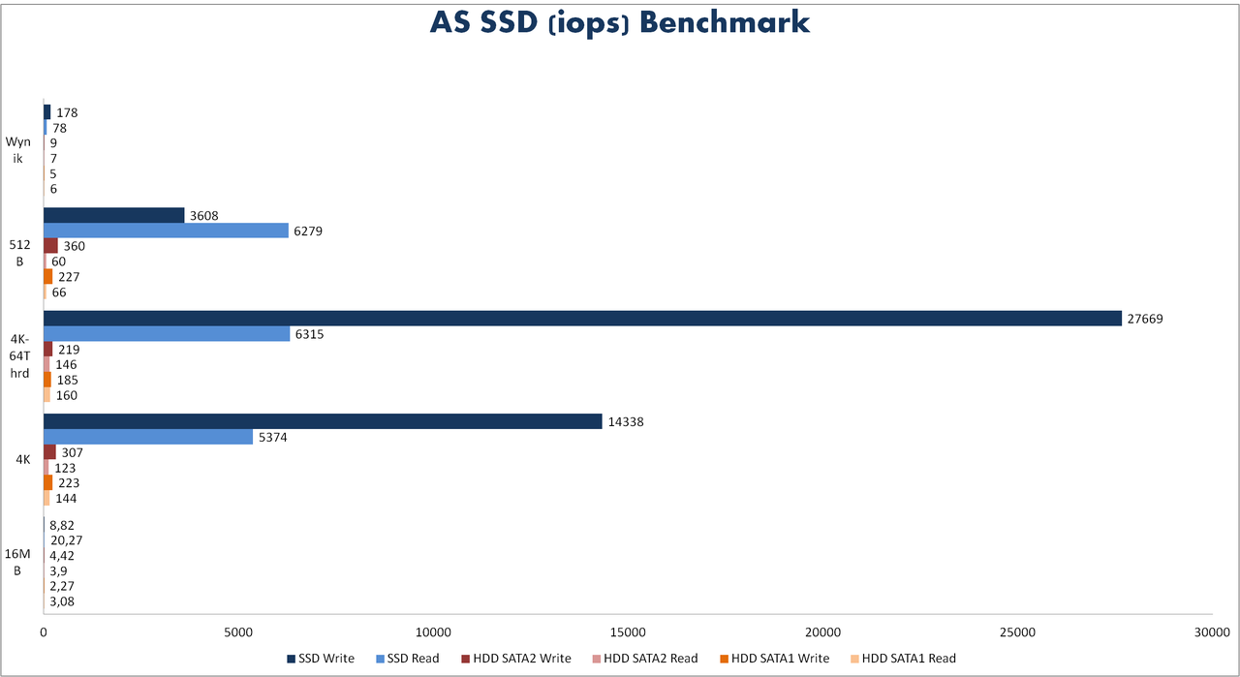Click the chart title AS SSD (iops) Benchmark
Image resolution: width=1240 pixels, height=677 pixels.
click(x=620, y=23)
